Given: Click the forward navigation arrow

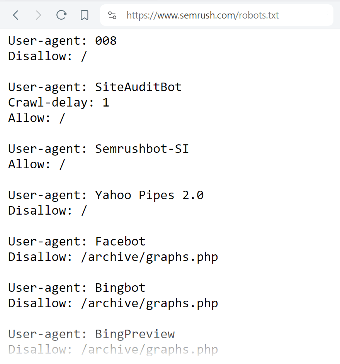Looking at the screenshot, I should [x=38, y=15].
